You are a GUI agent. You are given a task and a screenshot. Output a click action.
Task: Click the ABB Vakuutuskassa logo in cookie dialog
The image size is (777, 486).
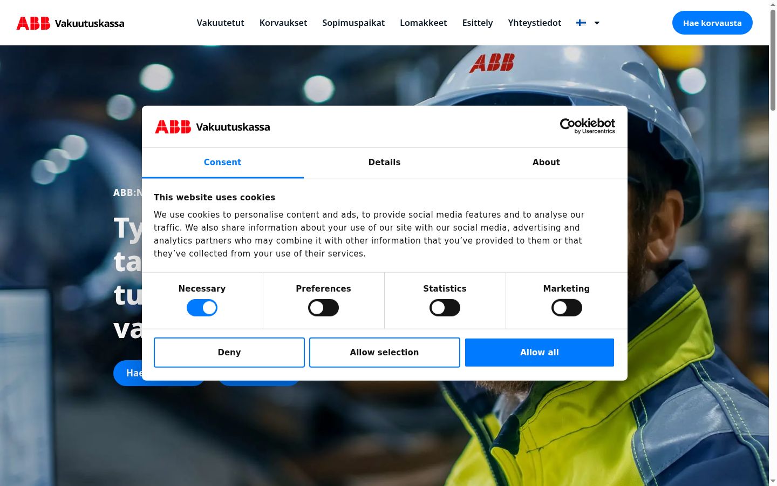[213, 127]
